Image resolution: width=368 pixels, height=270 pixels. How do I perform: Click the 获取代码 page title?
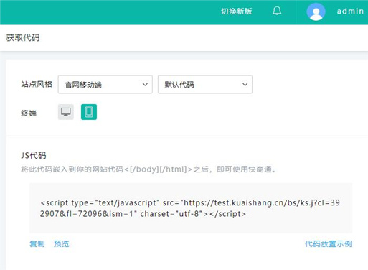click(23, 38)
